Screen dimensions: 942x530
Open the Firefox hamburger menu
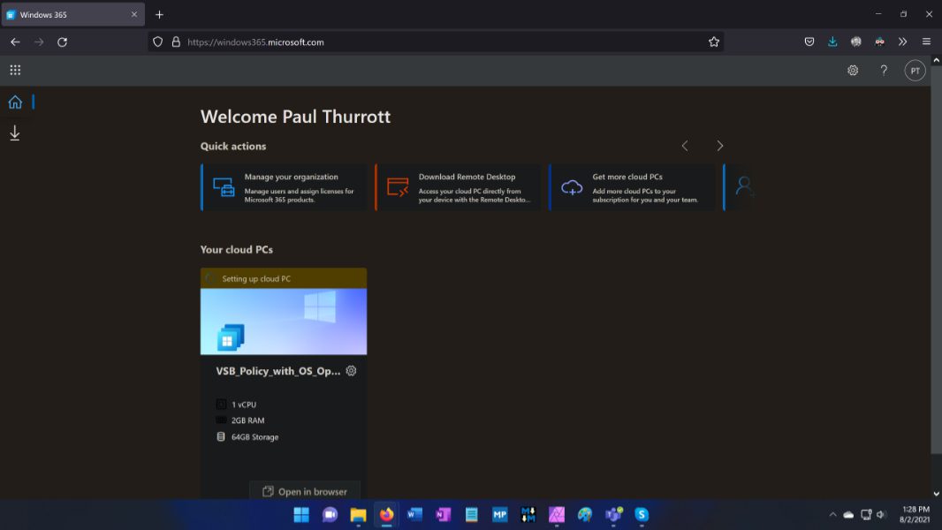coord(926,42)
